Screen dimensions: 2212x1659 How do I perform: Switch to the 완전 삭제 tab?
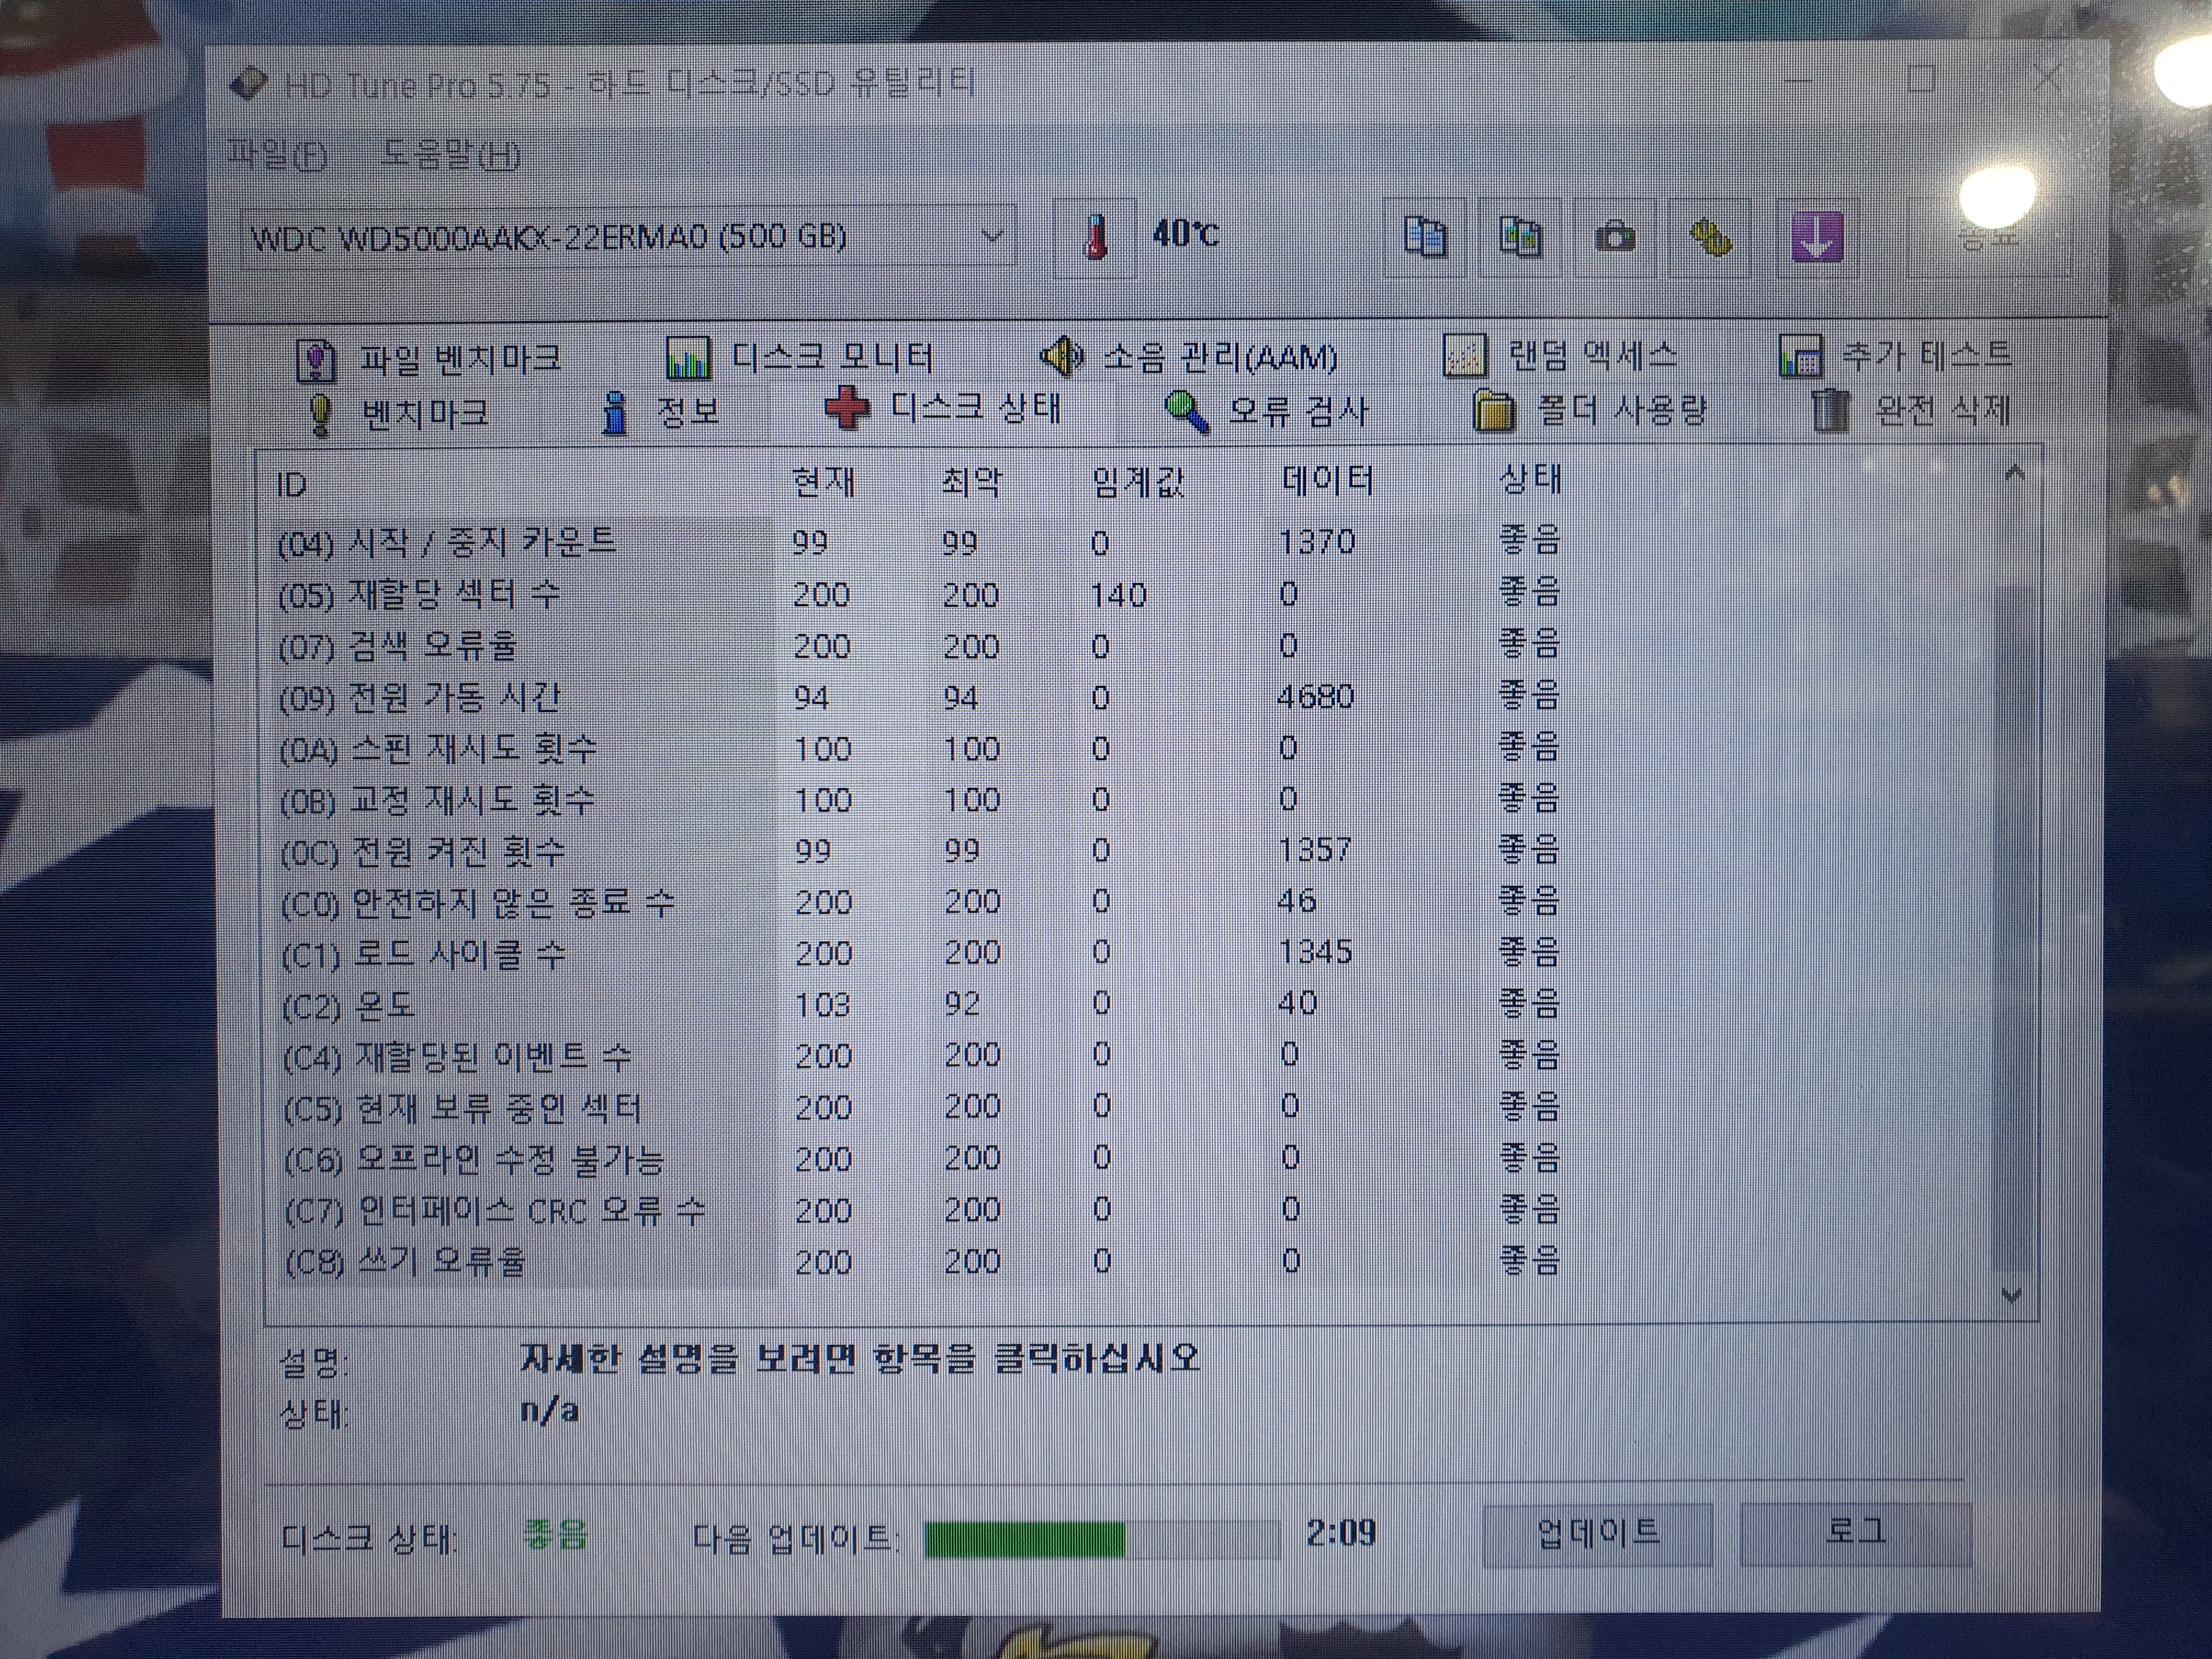[x=1911, y=409]
